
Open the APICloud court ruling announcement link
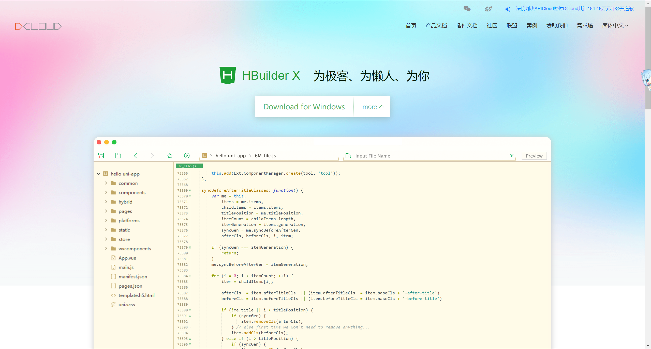pyautogui.click(x=574, y=8)
